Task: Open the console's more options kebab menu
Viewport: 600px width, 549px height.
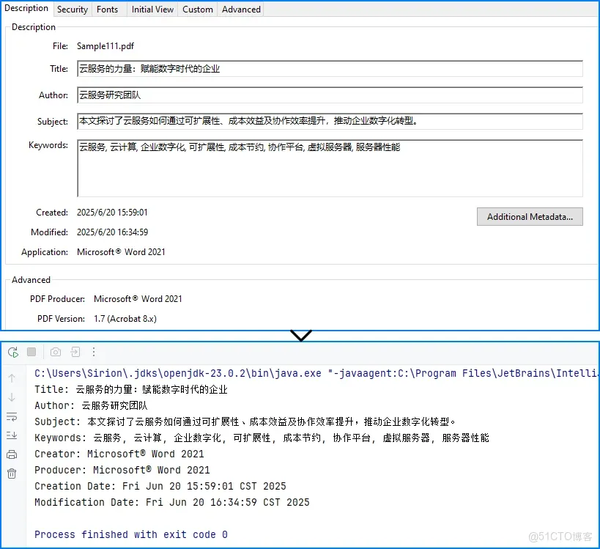Action: [93, 352]
